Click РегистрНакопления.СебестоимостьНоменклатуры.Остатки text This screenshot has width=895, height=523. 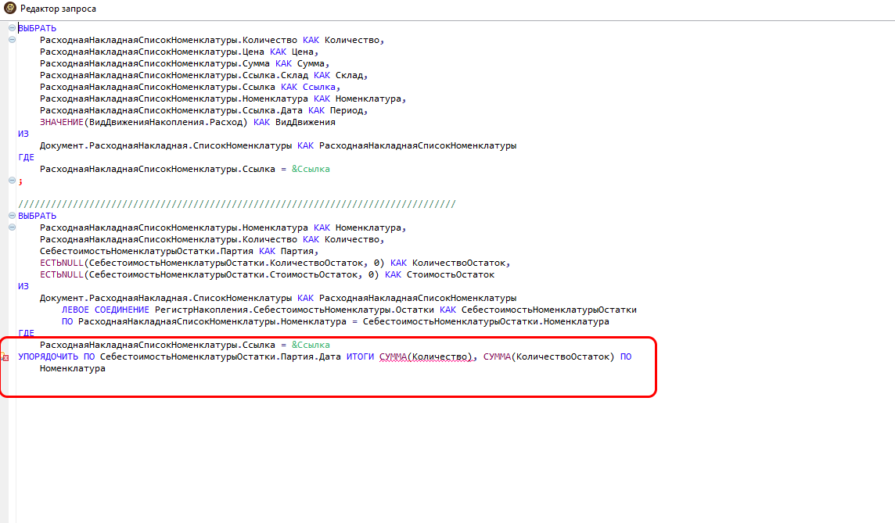coord(294,310)
